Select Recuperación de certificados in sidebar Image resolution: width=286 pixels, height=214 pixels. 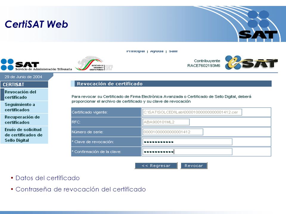pos(24,120)
